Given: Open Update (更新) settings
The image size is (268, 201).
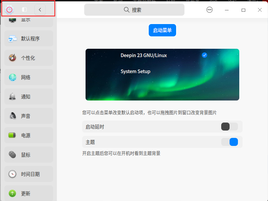Looking at the screenshot, I should click(x=29, y=193).
